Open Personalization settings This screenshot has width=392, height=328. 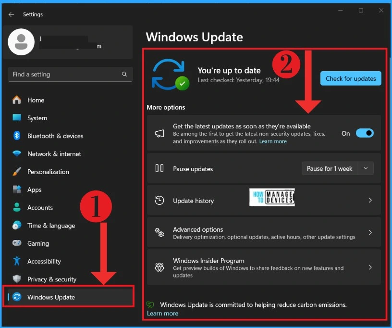[70, 172]
